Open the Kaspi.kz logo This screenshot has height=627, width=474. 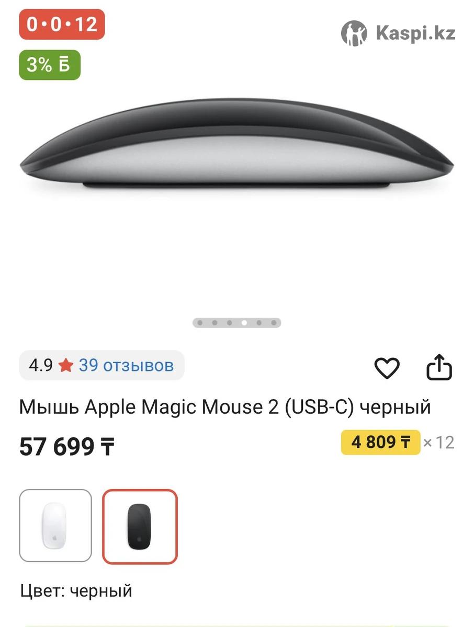pos(398,33)
